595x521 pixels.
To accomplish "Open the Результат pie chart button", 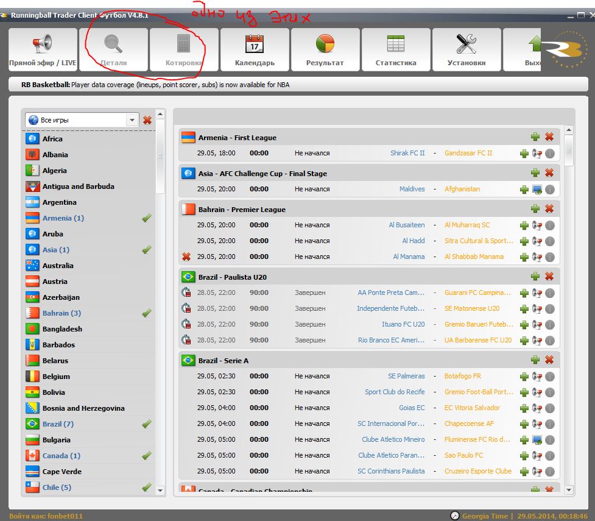I will click(x=325, y=49).
